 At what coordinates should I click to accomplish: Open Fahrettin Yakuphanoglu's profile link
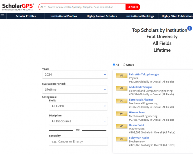click(x=144, y=74)
